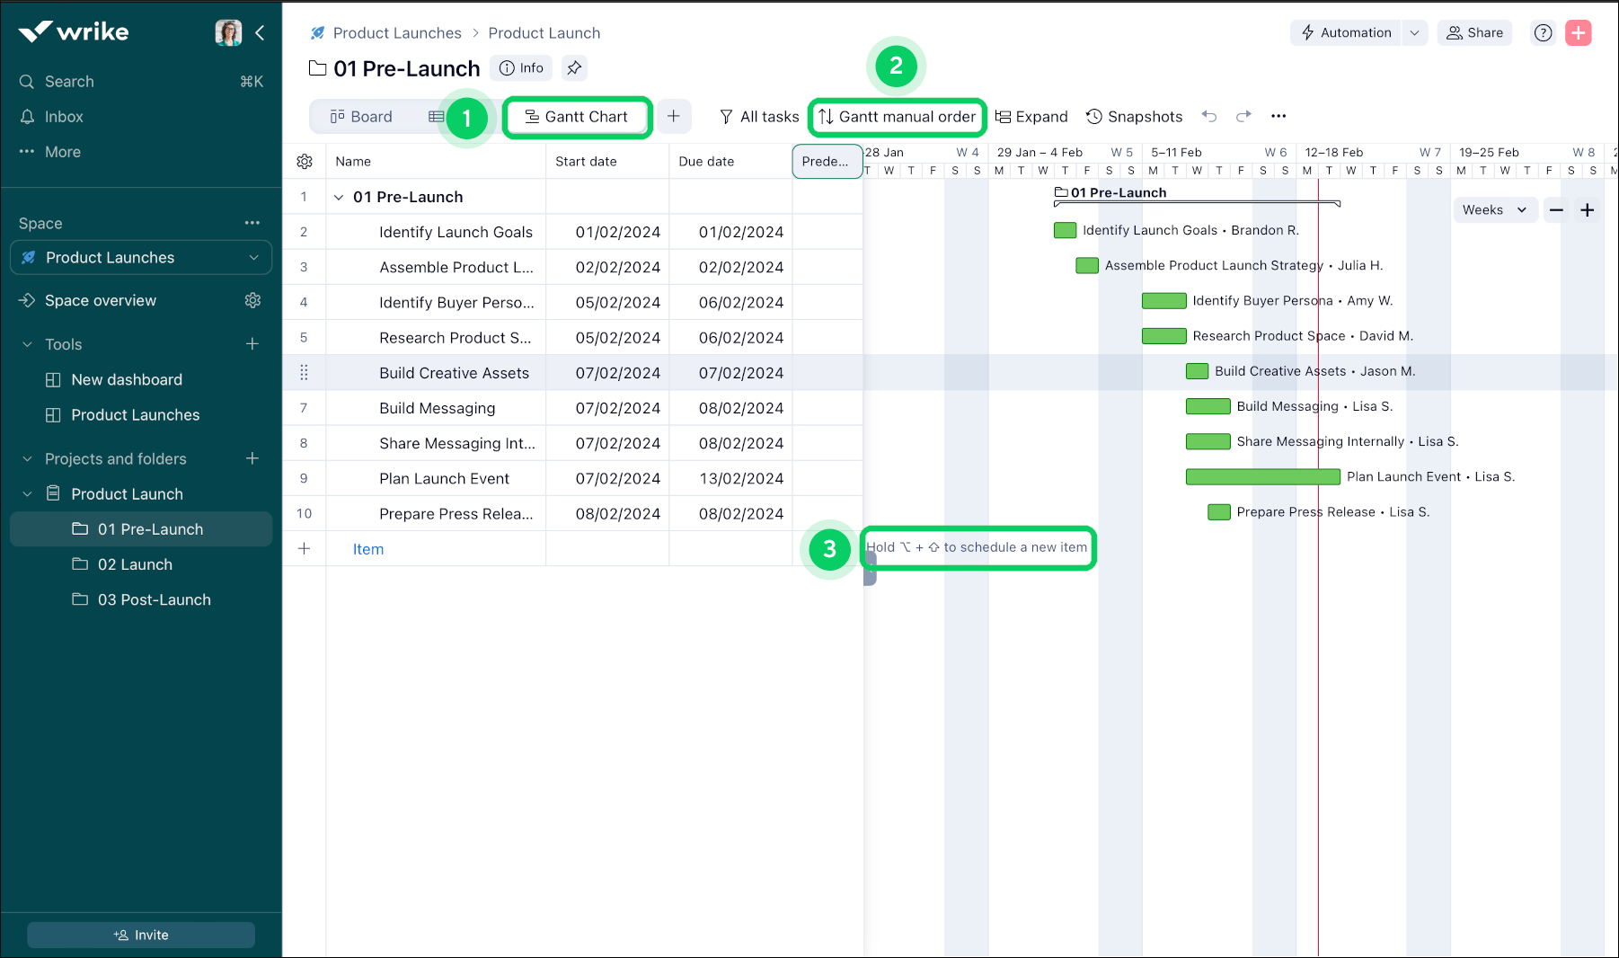Collapse the Projects and folders section

[x=26, y=458]
